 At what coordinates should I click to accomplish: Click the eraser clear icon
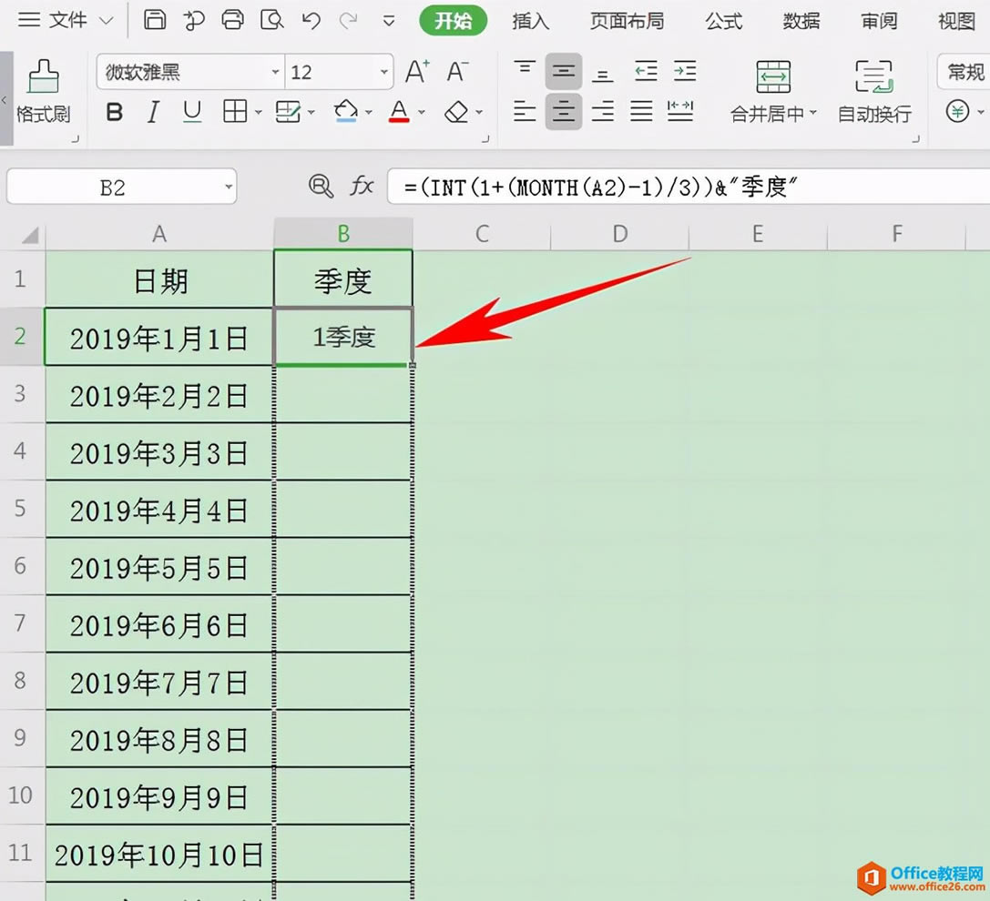(x=456, y=112)
